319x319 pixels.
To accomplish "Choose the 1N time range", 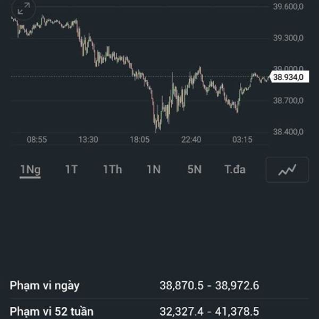I will click(154, 169).
